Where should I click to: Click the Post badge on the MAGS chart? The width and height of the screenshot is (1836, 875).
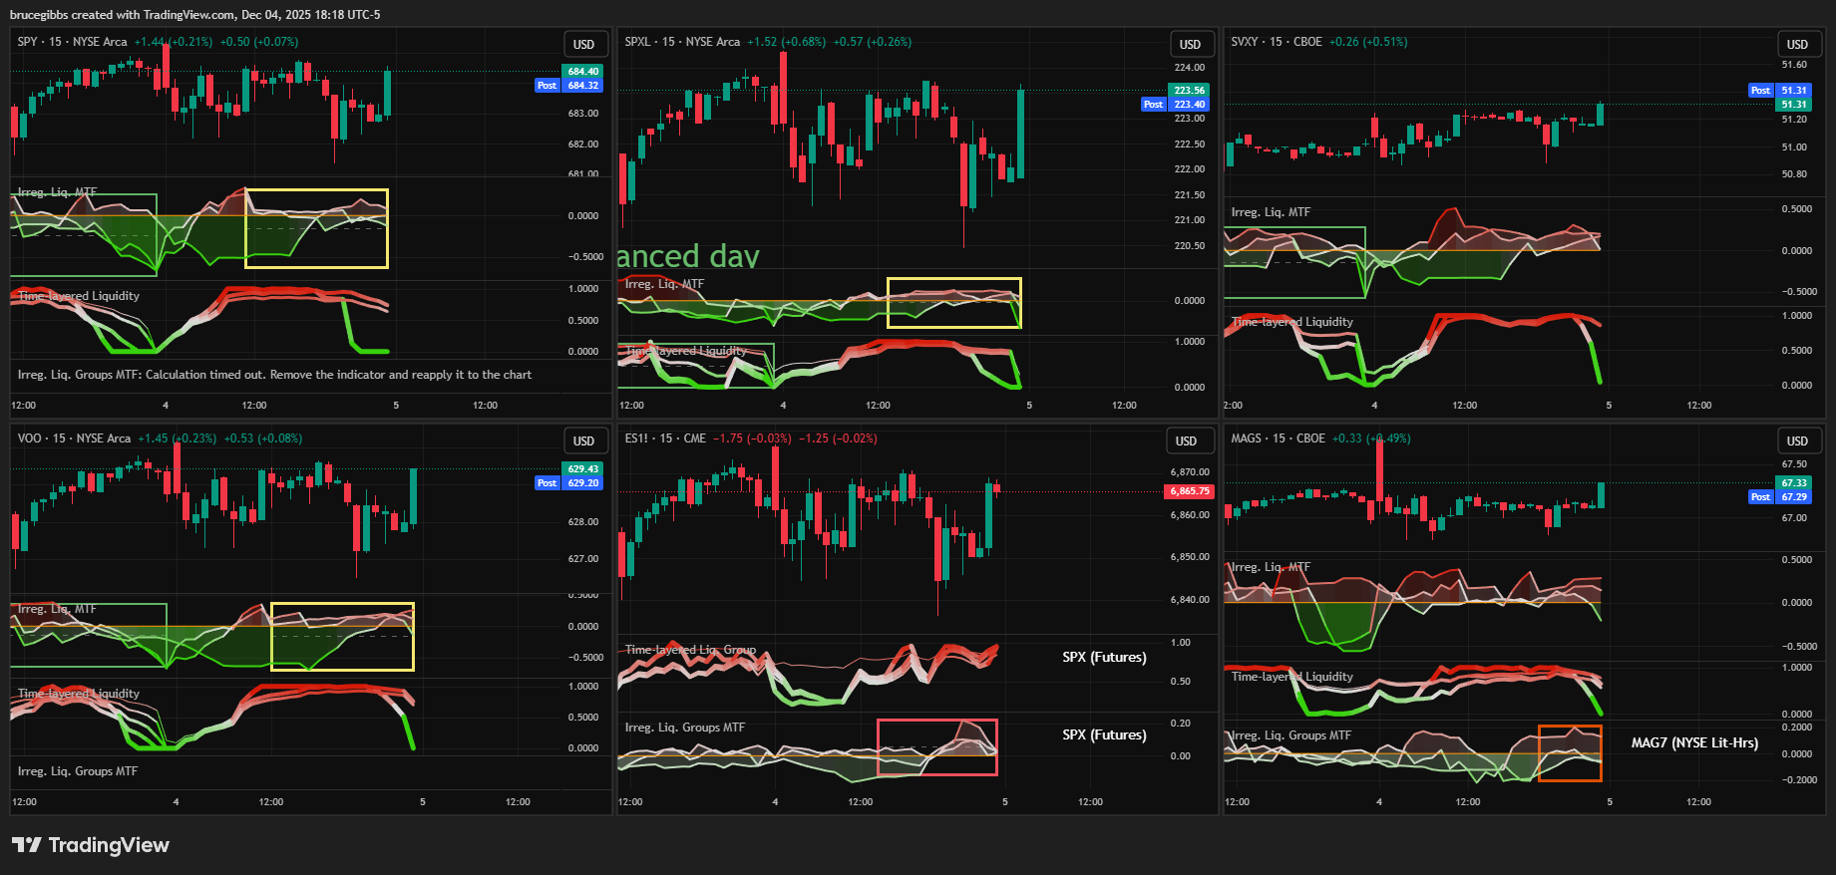(x=1760, y=497)
